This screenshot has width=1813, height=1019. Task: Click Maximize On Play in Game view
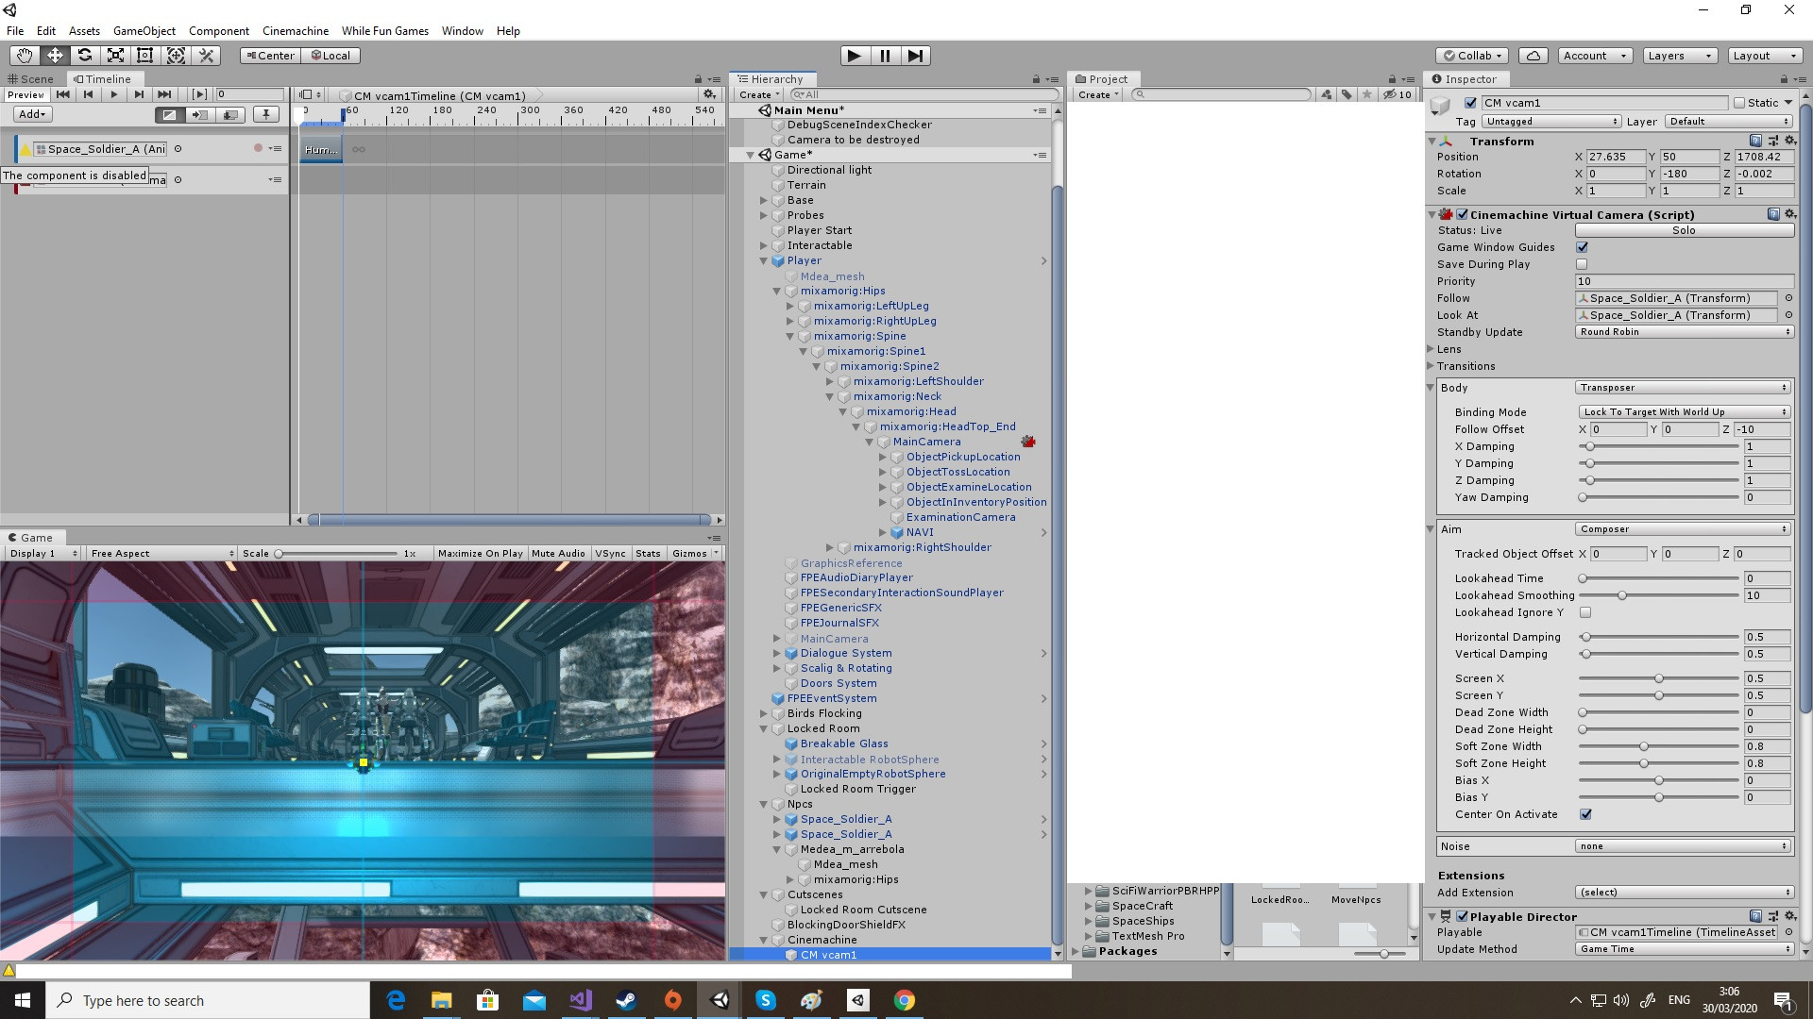(480, 553)
